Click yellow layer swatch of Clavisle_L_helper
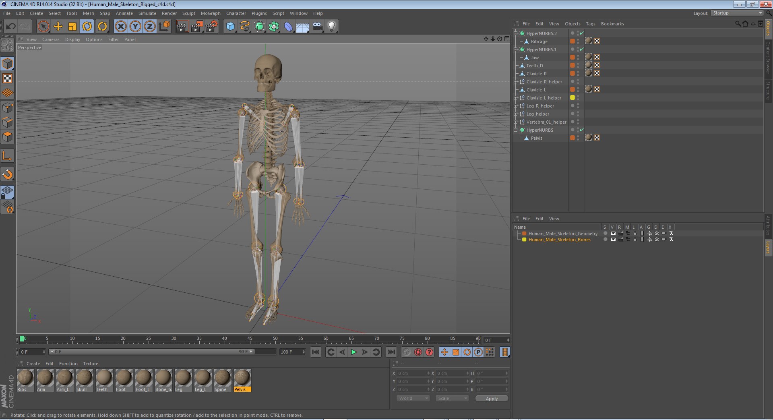 [572, 97]
